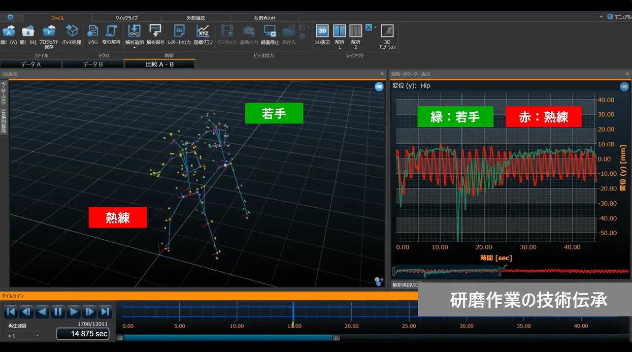Click the 解析保存 save analysis icon
Image resolution: width=632 pixels, height=352 pixels.
click(155, 31)
